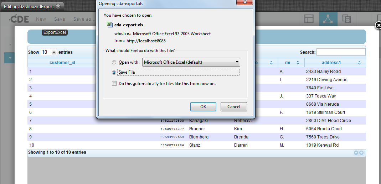Close the Opening cda-export.xls dialog
The width and height of the screenshot is (381, 184).
[x=245, y=2]
